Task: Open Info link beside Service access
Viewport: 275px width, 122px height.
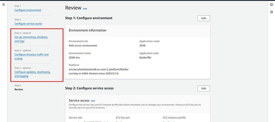Action: tap(93, 101)
